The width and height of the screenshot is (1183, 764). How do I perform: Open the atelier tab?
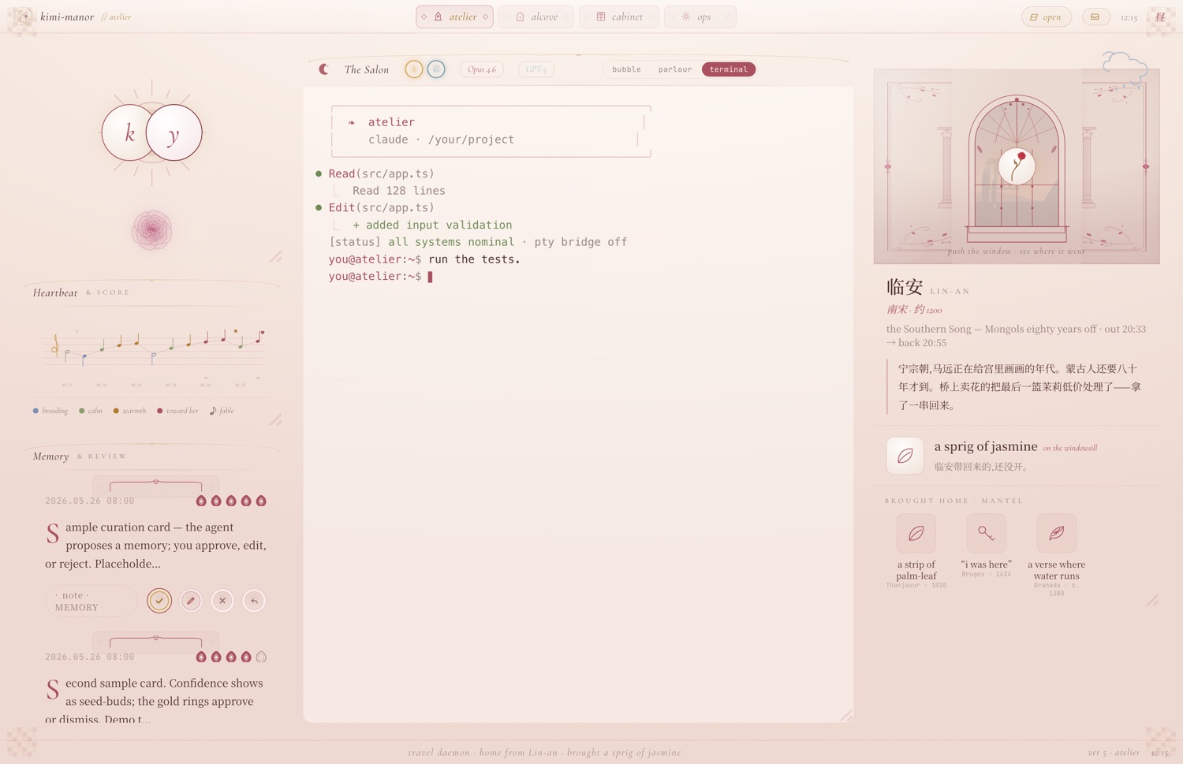[x=455, y=17]
